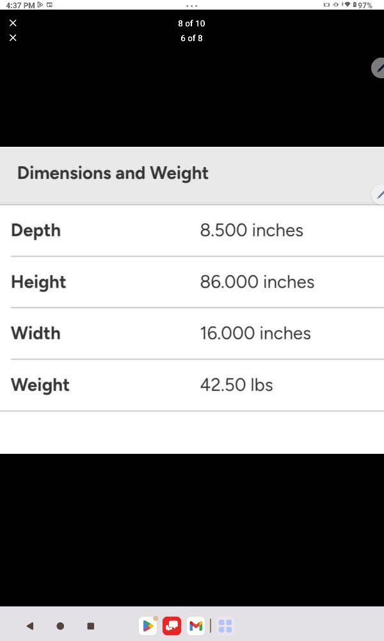This screenshot has width=384, height=641.
Task: Close the 8 of 10 image viewer
Action: pos(13,23)
